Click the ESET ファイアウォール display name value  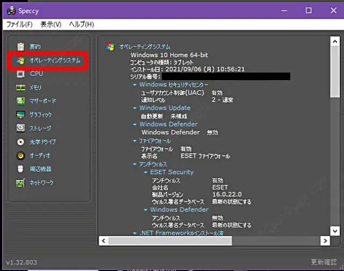[x=205, y=156]
